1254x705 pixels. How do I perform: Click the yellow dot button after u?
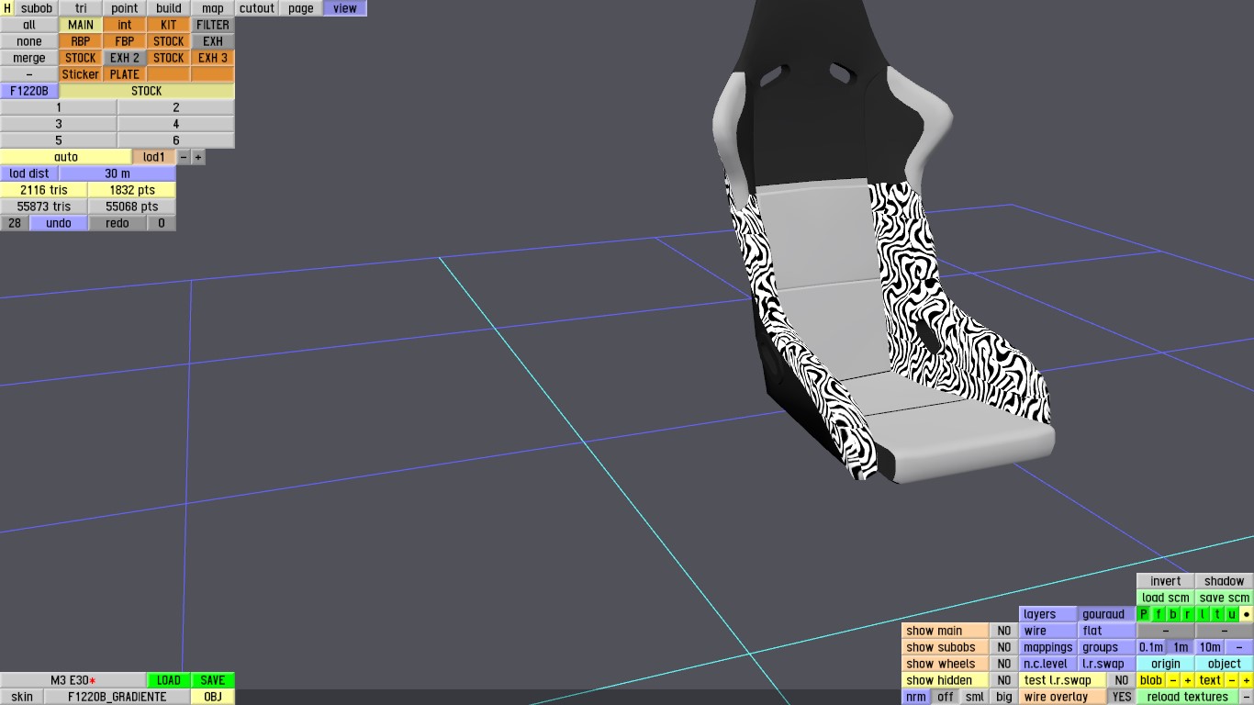(x=1247, y=614)
